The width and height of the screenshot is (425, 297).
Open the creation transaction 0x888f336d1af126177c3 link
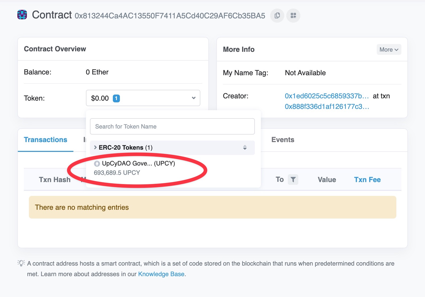tap(326, 107)
